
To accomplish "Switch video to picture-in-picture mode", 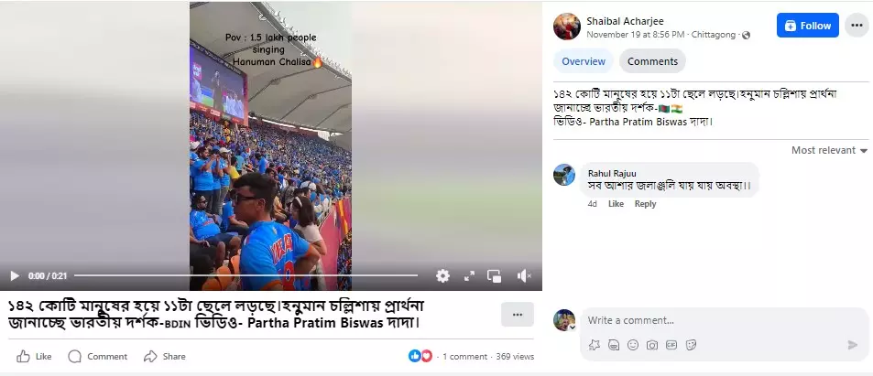I will [x=494, y=276].
